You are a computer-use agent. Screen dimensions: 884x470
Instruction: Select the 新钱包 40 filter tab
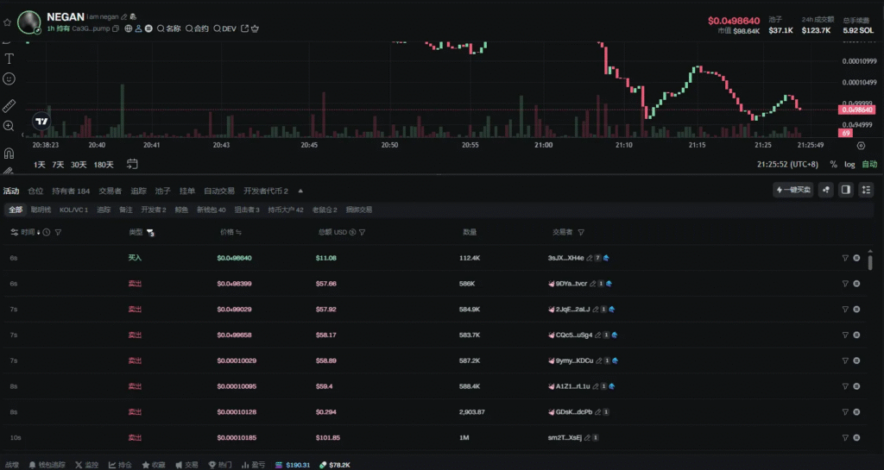(211, 210)
